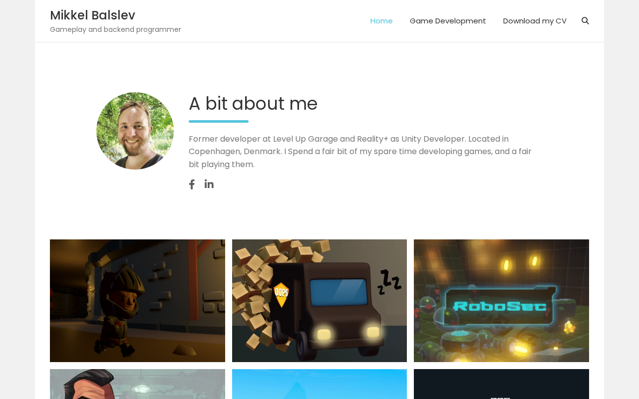This screenshot has height=399, width=639.
Task: Open the partially visible cartoon face thumbnail
Action: pyautogui.click(x=137, y=384)
